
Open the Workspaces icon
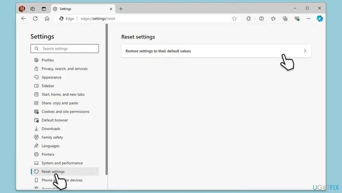point(33,9)
